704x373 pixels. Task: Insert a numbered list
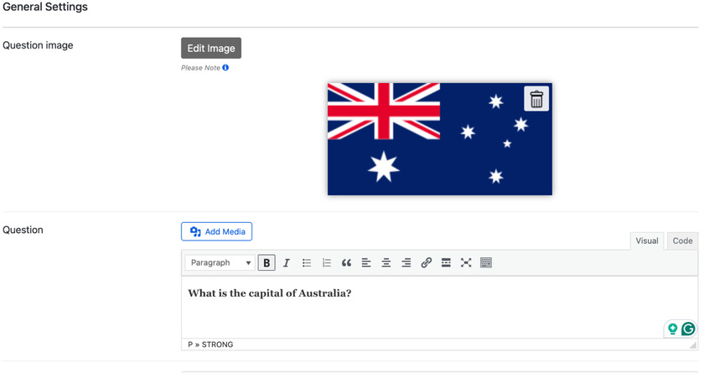pos(326,262)
